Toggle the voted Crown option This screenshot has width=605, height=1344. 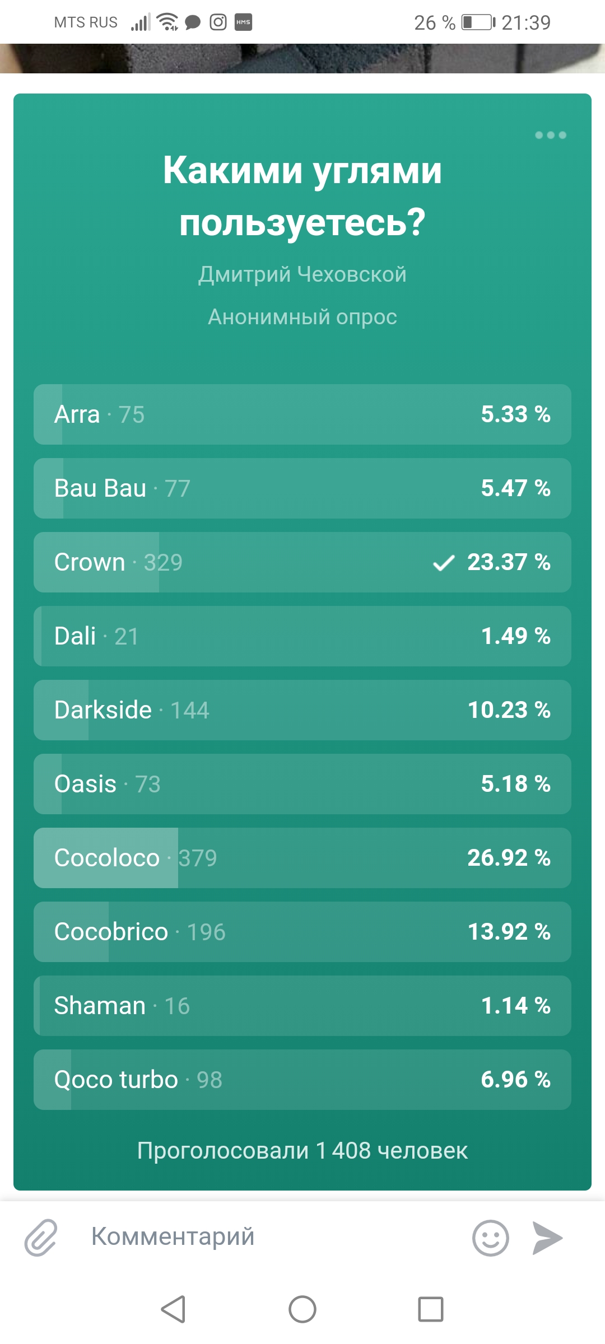(x=302, y=562)
